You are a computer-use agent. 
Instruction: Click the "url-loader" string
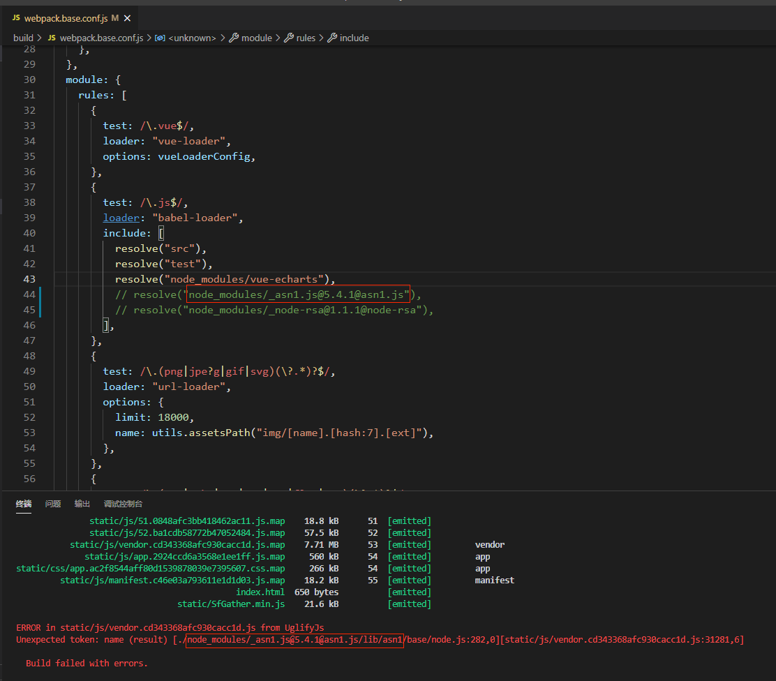click(189, 387)
